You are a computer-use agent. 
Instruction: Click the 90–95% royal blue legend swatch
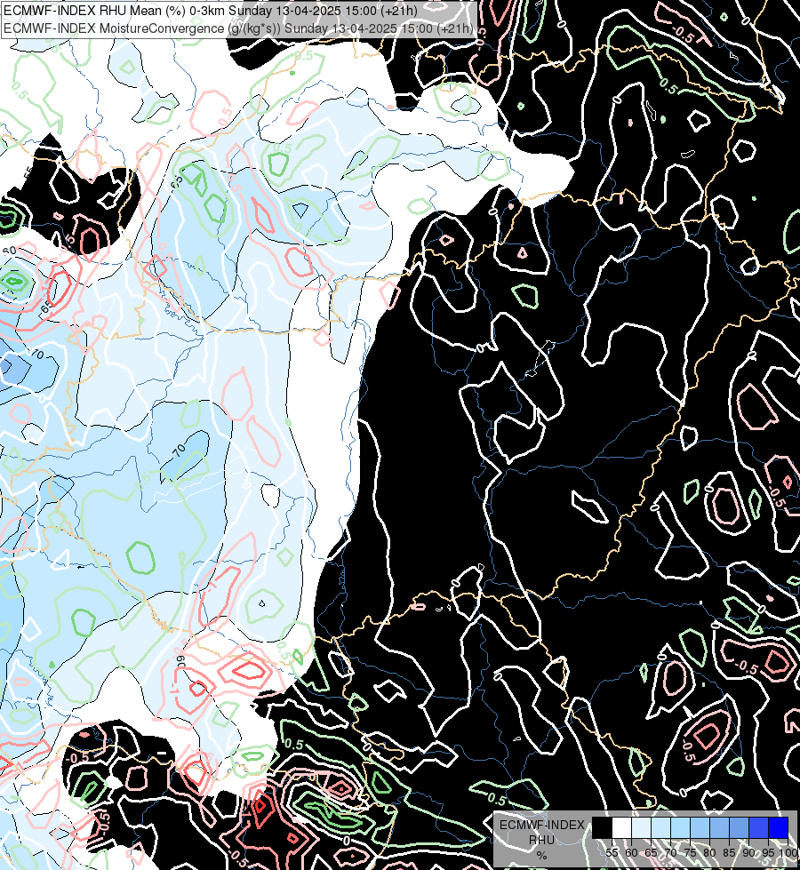[758, 827]
